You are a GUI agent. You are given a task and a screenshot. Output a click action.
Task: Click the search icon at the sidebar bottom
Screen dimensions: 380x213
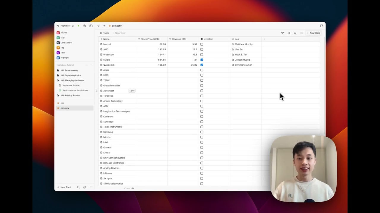(x=78, y=187)
